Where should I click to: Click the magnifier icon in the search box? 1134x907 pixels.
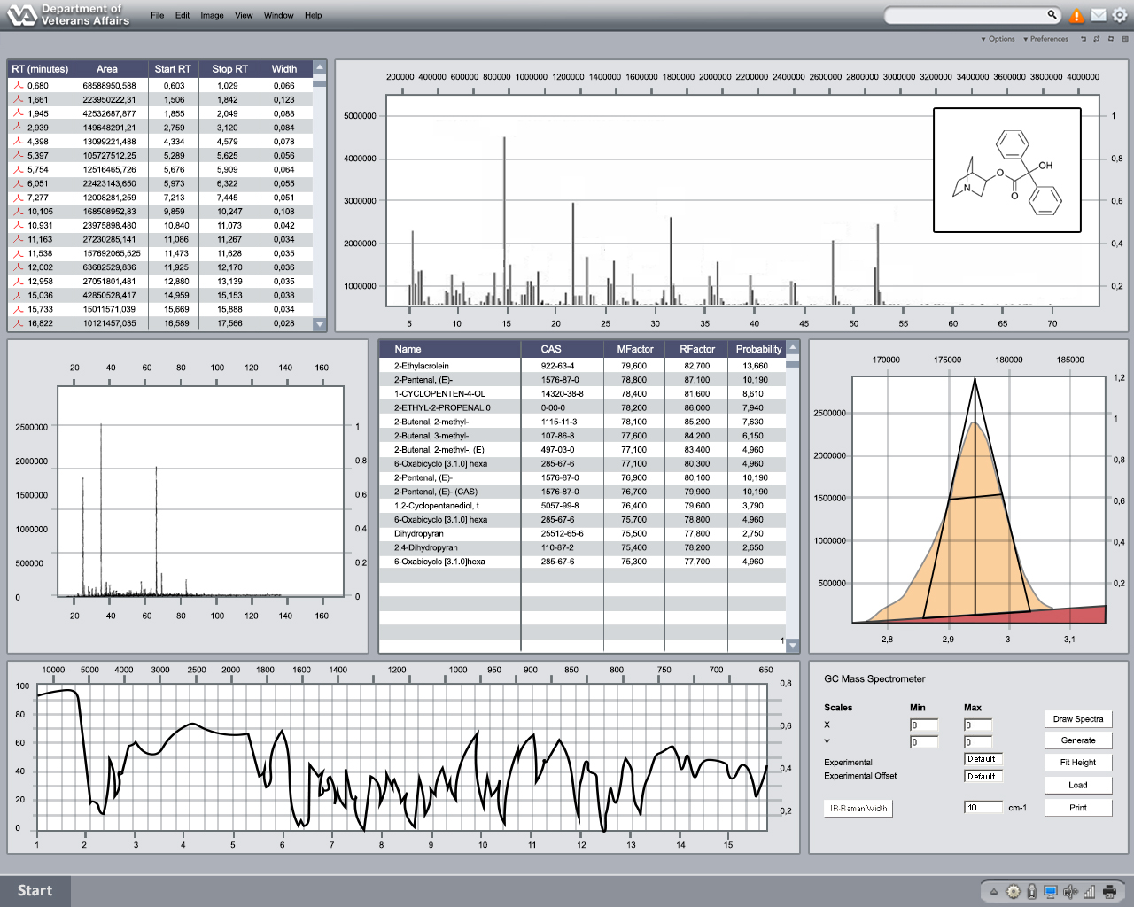click(1052, 15)
